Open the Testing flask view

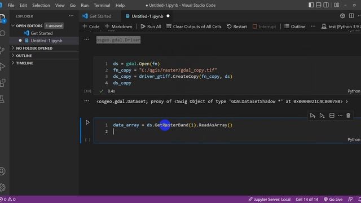coord(2,99)
